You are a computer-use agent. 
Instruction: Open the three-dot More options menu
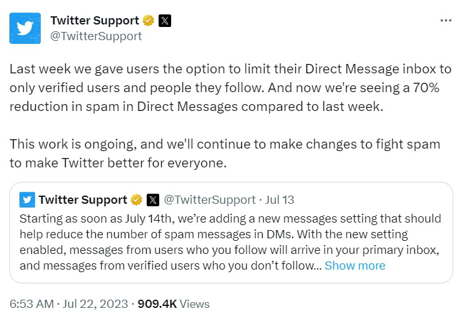pyautogui.click(x=446, y=21)
